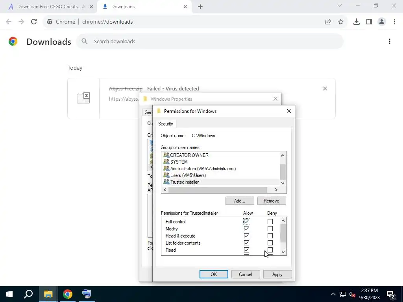The width and height of the screenshot is (403, 302).
Task: Click right arrow of group list horizontal scrollbar
Action: (x=276, y=190)
